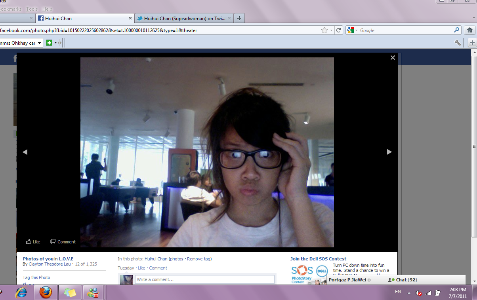Viewport: 477px width, 300px height.
Task: Click the commenter profile thumbnail
Action: click(x=126, y=279)
